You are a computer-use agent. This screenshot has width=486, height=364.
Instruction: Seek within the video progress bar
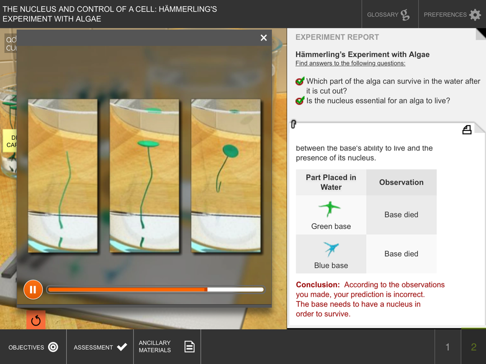tap(156, 289)
